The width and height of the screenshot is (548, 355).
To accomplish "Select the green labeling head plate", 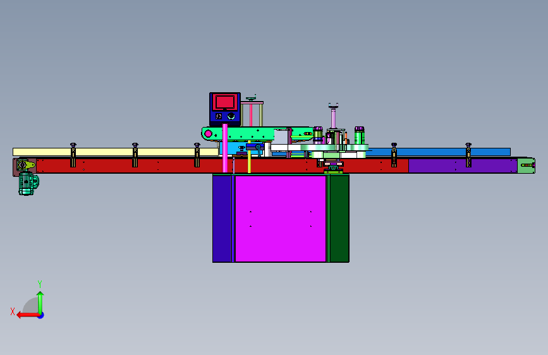I will click(x=257, y=134).
